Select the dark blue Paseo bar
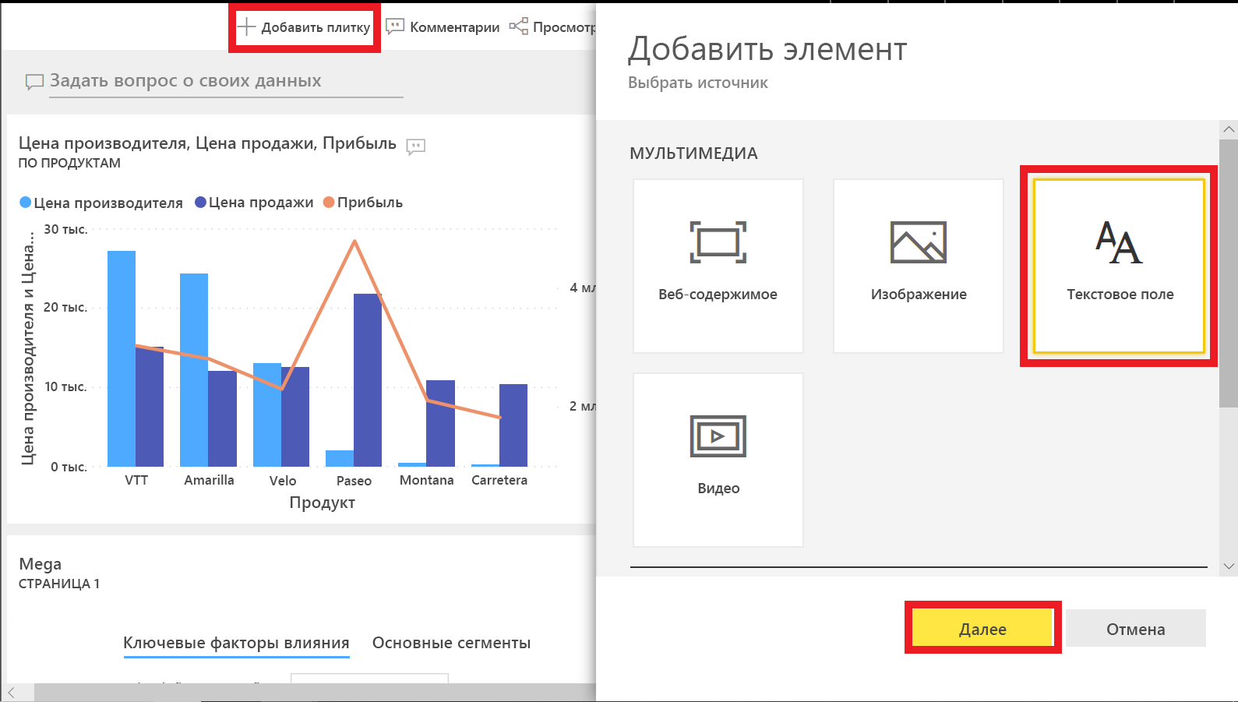The height and width of the screenshot is (702, 1238). point(368,380)
